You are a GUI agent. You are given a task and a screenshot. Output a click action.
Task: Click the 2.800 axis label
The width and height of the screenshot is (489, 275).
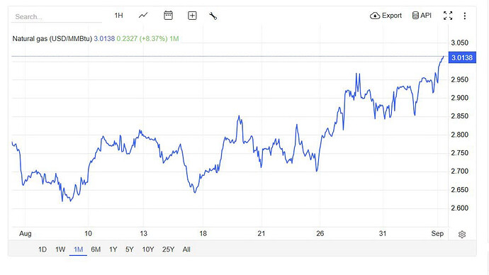point(460,135)
